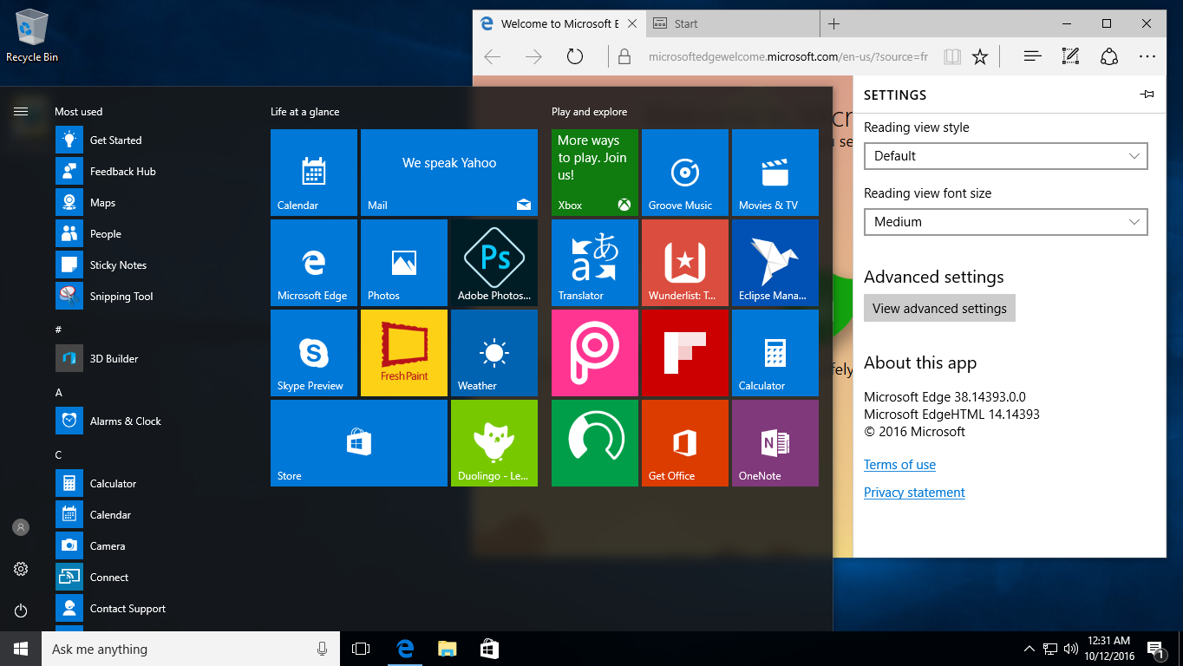Viewport: 1183px width, 666px height.
Task: Add a new tab in Edge
Action: pos(833,23)
